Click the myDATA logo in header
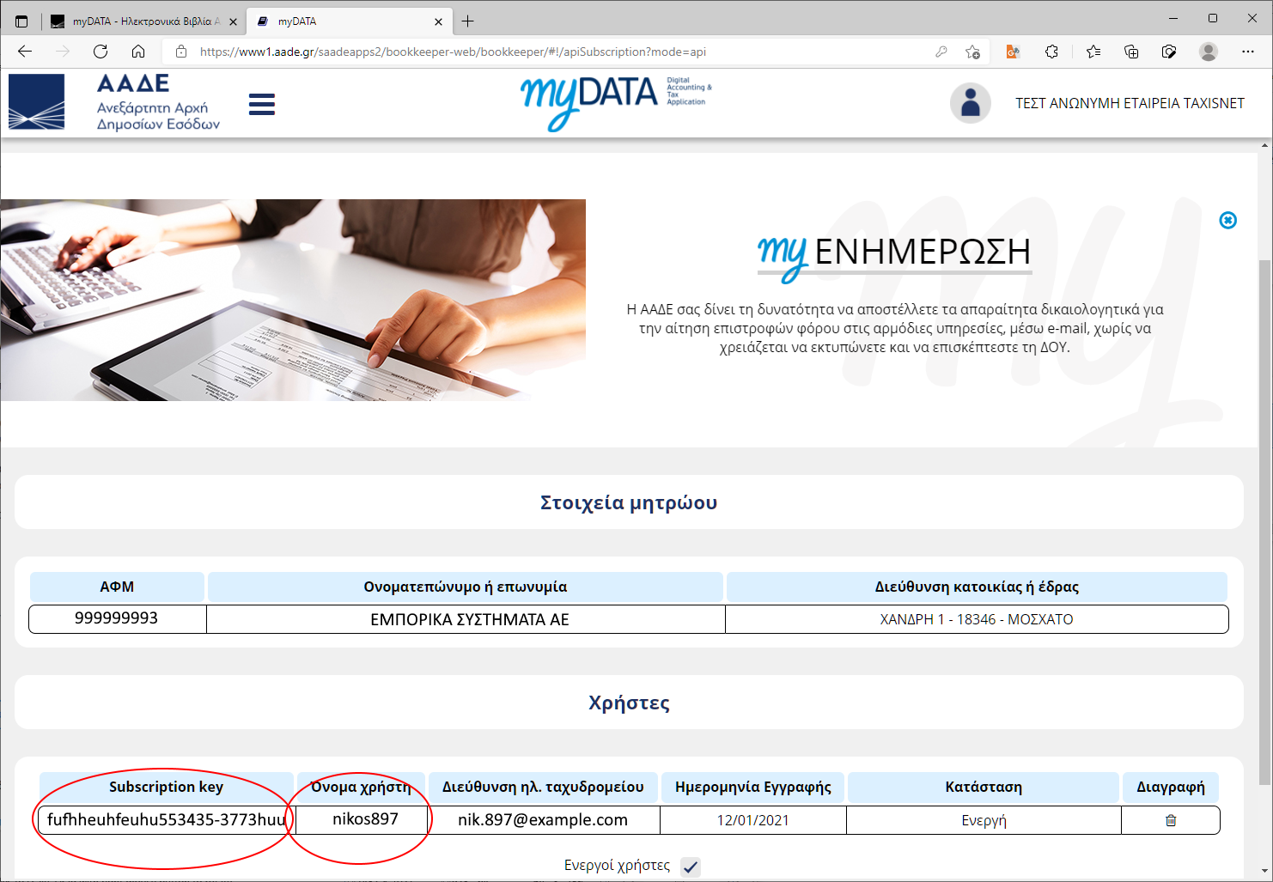1273x882 pixels. point(616,102)
